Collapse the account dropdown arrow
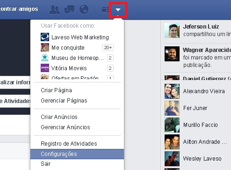Viewport: 231px width, 170px height. 118,10
